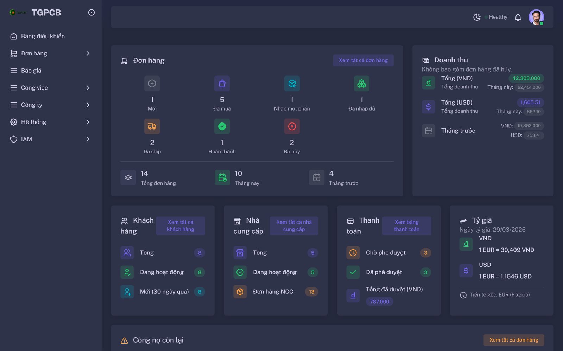Click the Tháng này calendar icon
The width and height of the screenshot is (563, 351).
point(222,178)
